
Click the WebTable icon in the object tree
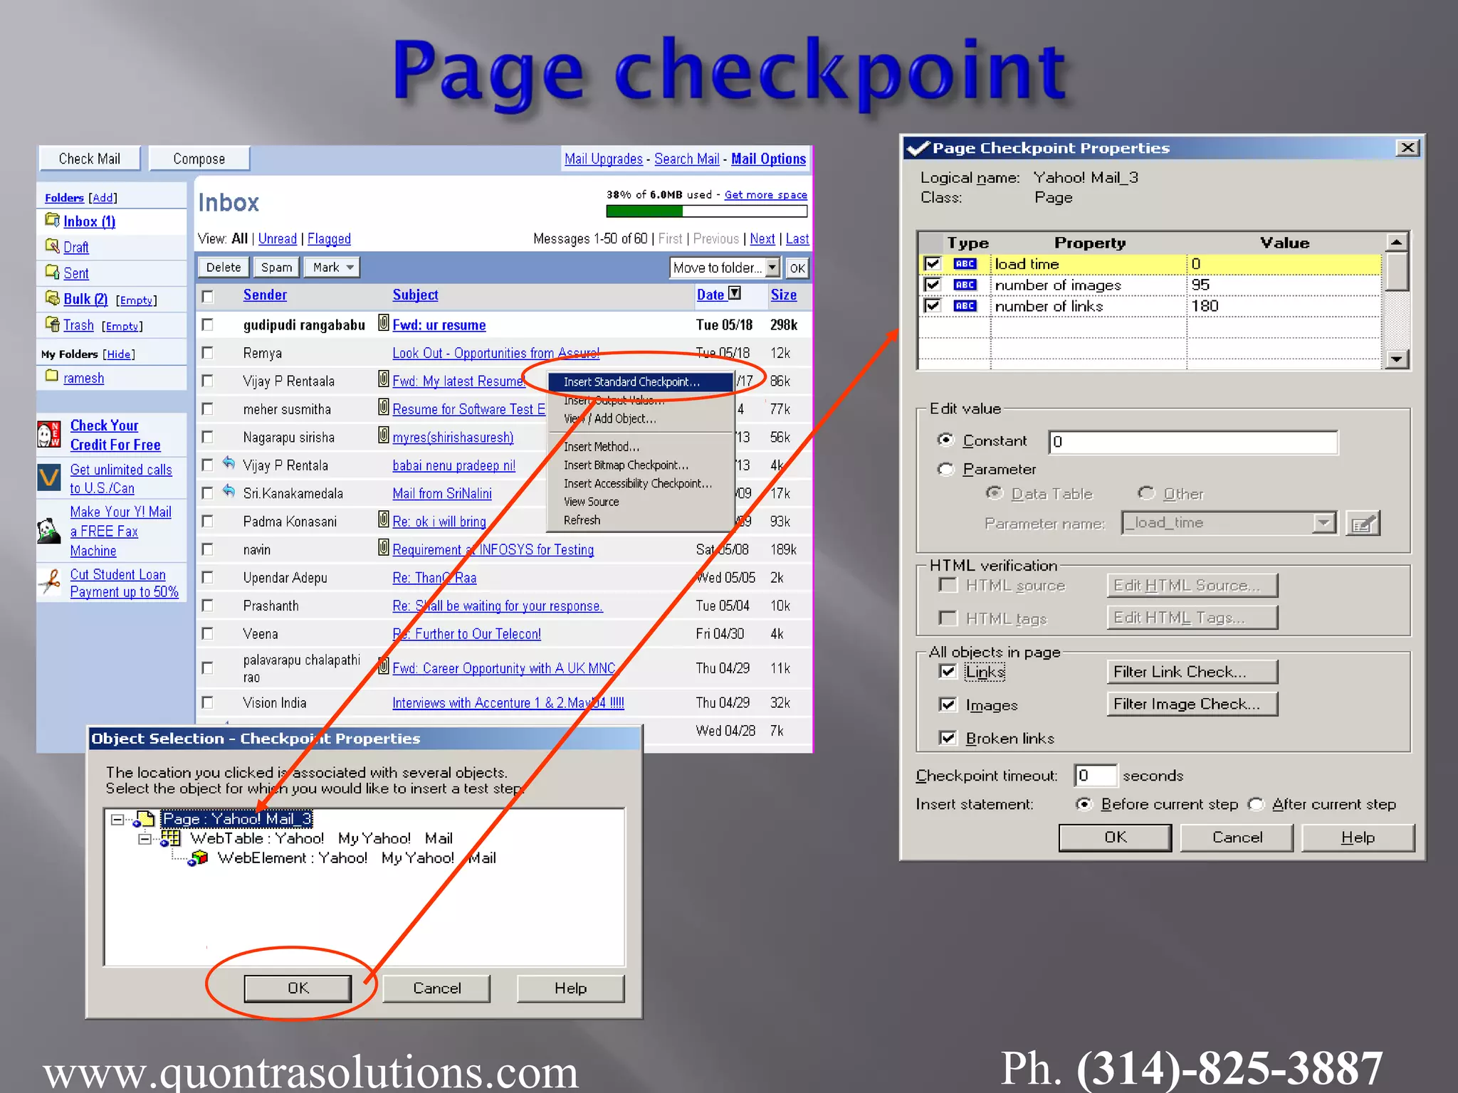tap(169, 838)
